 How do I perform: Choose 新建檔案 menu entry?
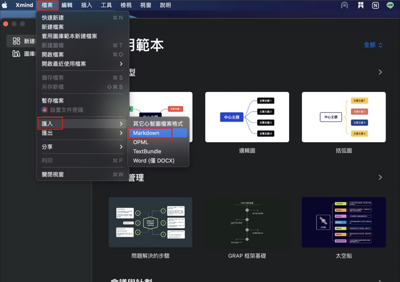pos(82,27)
